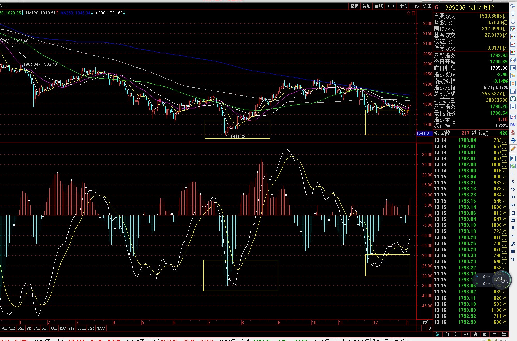
Task: Open the 指标 indicator button
Action: click(354, 6)
